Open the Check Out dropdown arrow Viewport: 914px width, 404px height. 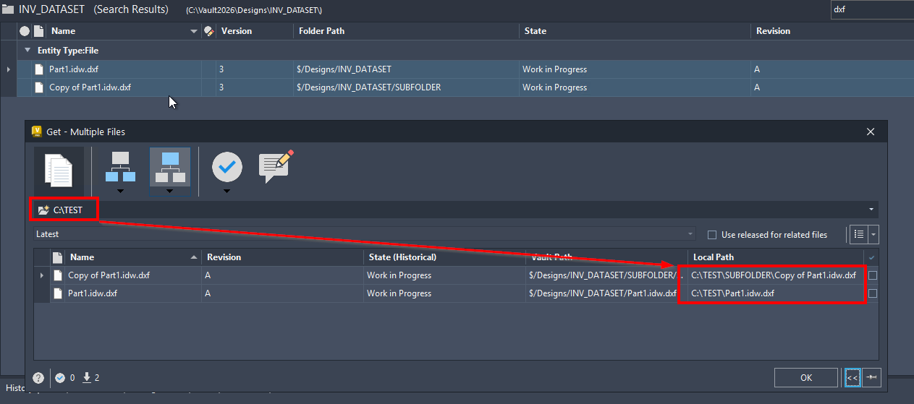click(227, 192)
